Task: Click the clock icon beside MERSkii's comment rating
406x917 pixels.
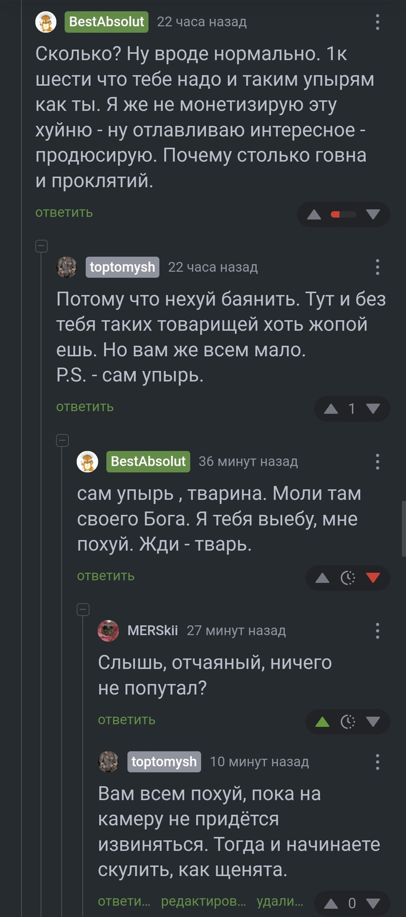Action: [x=347, y=722]
